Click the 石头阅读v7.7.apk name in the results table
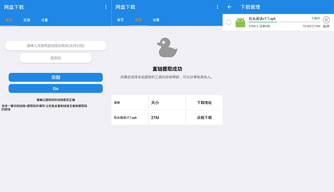This screenshot has width=334, height=192. (125, 118)
